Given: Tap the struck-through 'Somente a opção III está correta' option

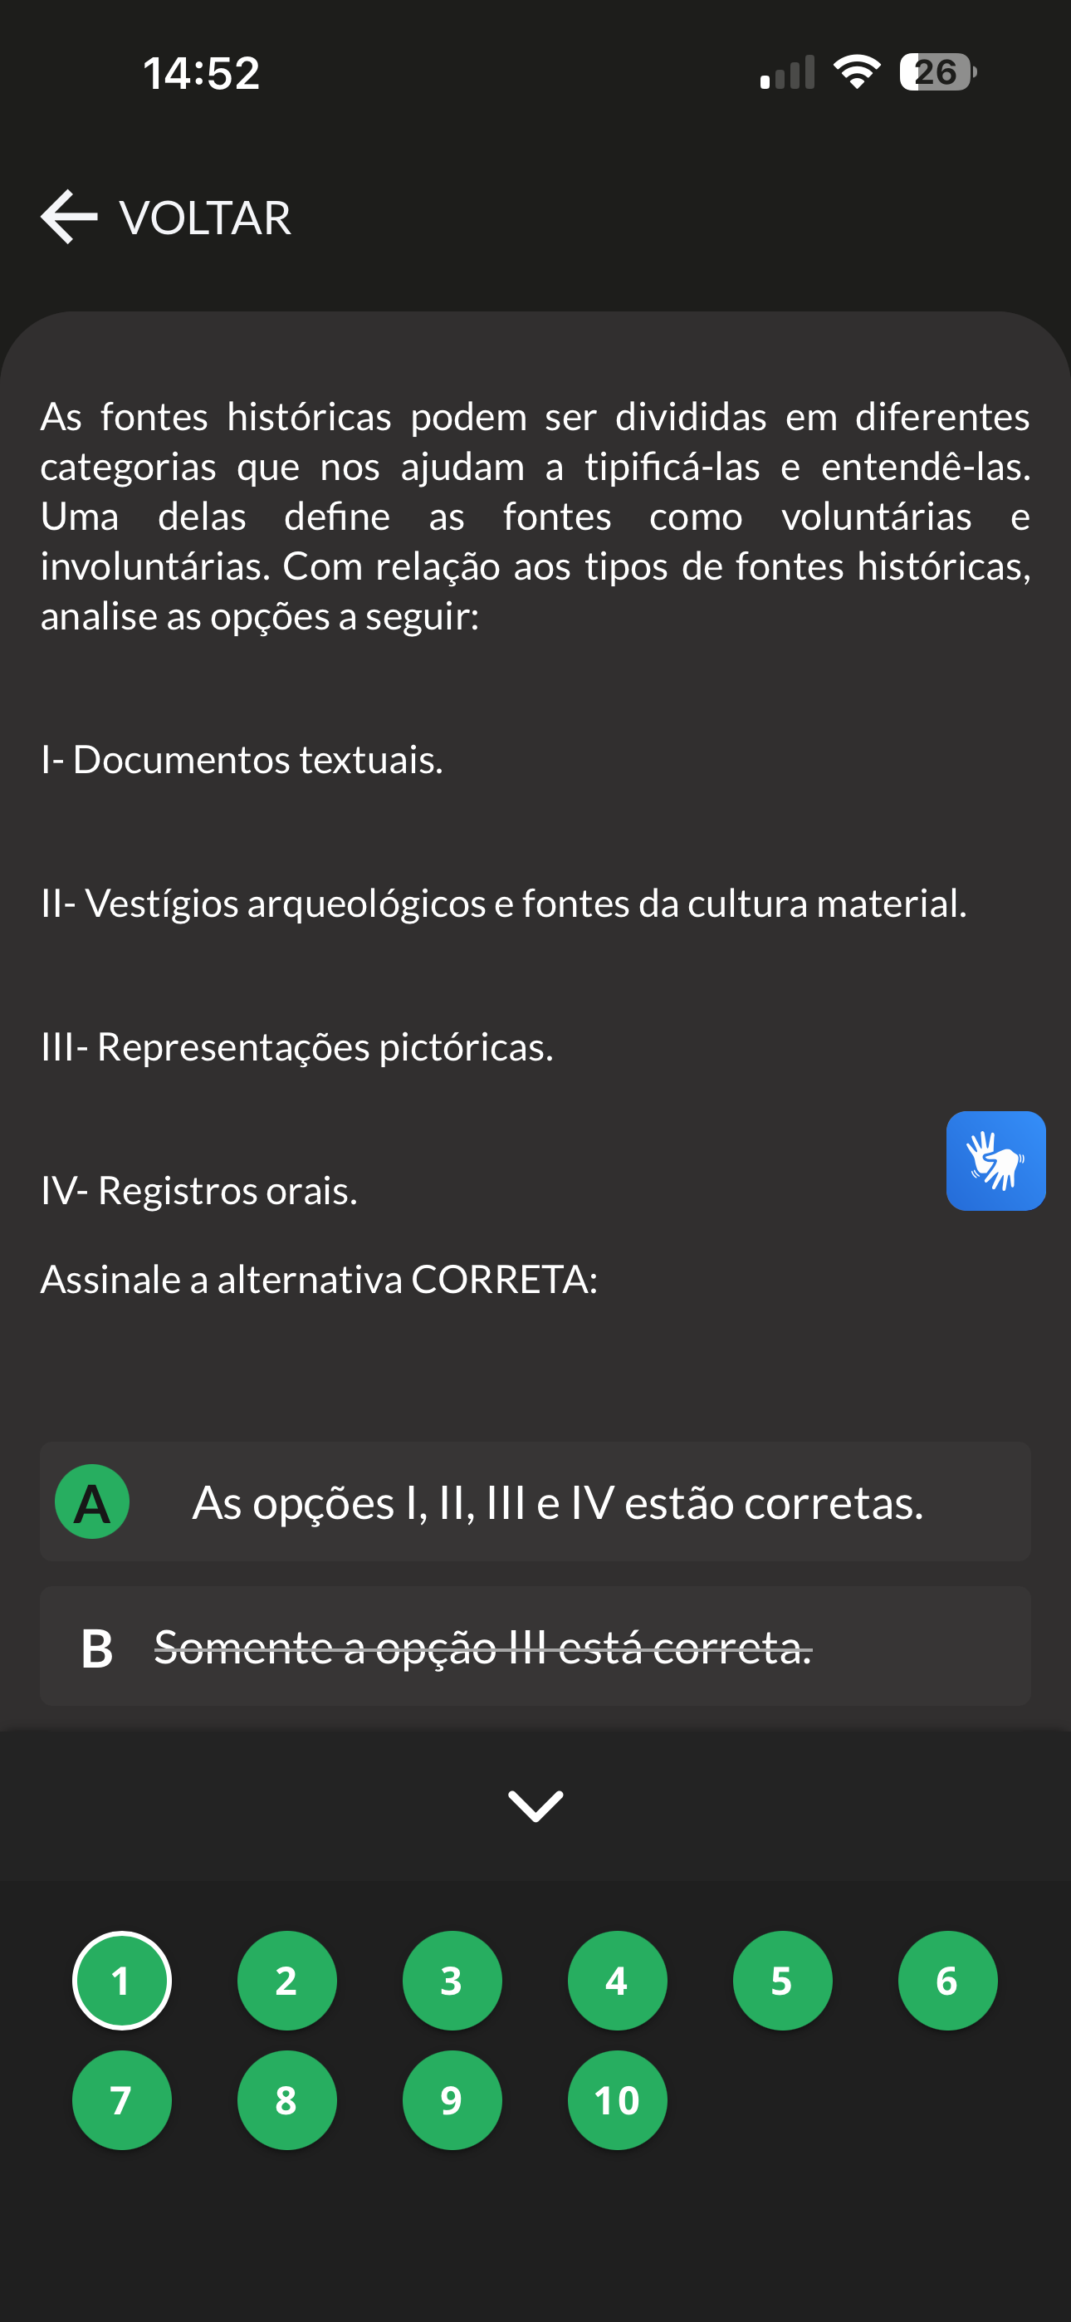Looking at the screenshot, I should [x=483, y=1648].
